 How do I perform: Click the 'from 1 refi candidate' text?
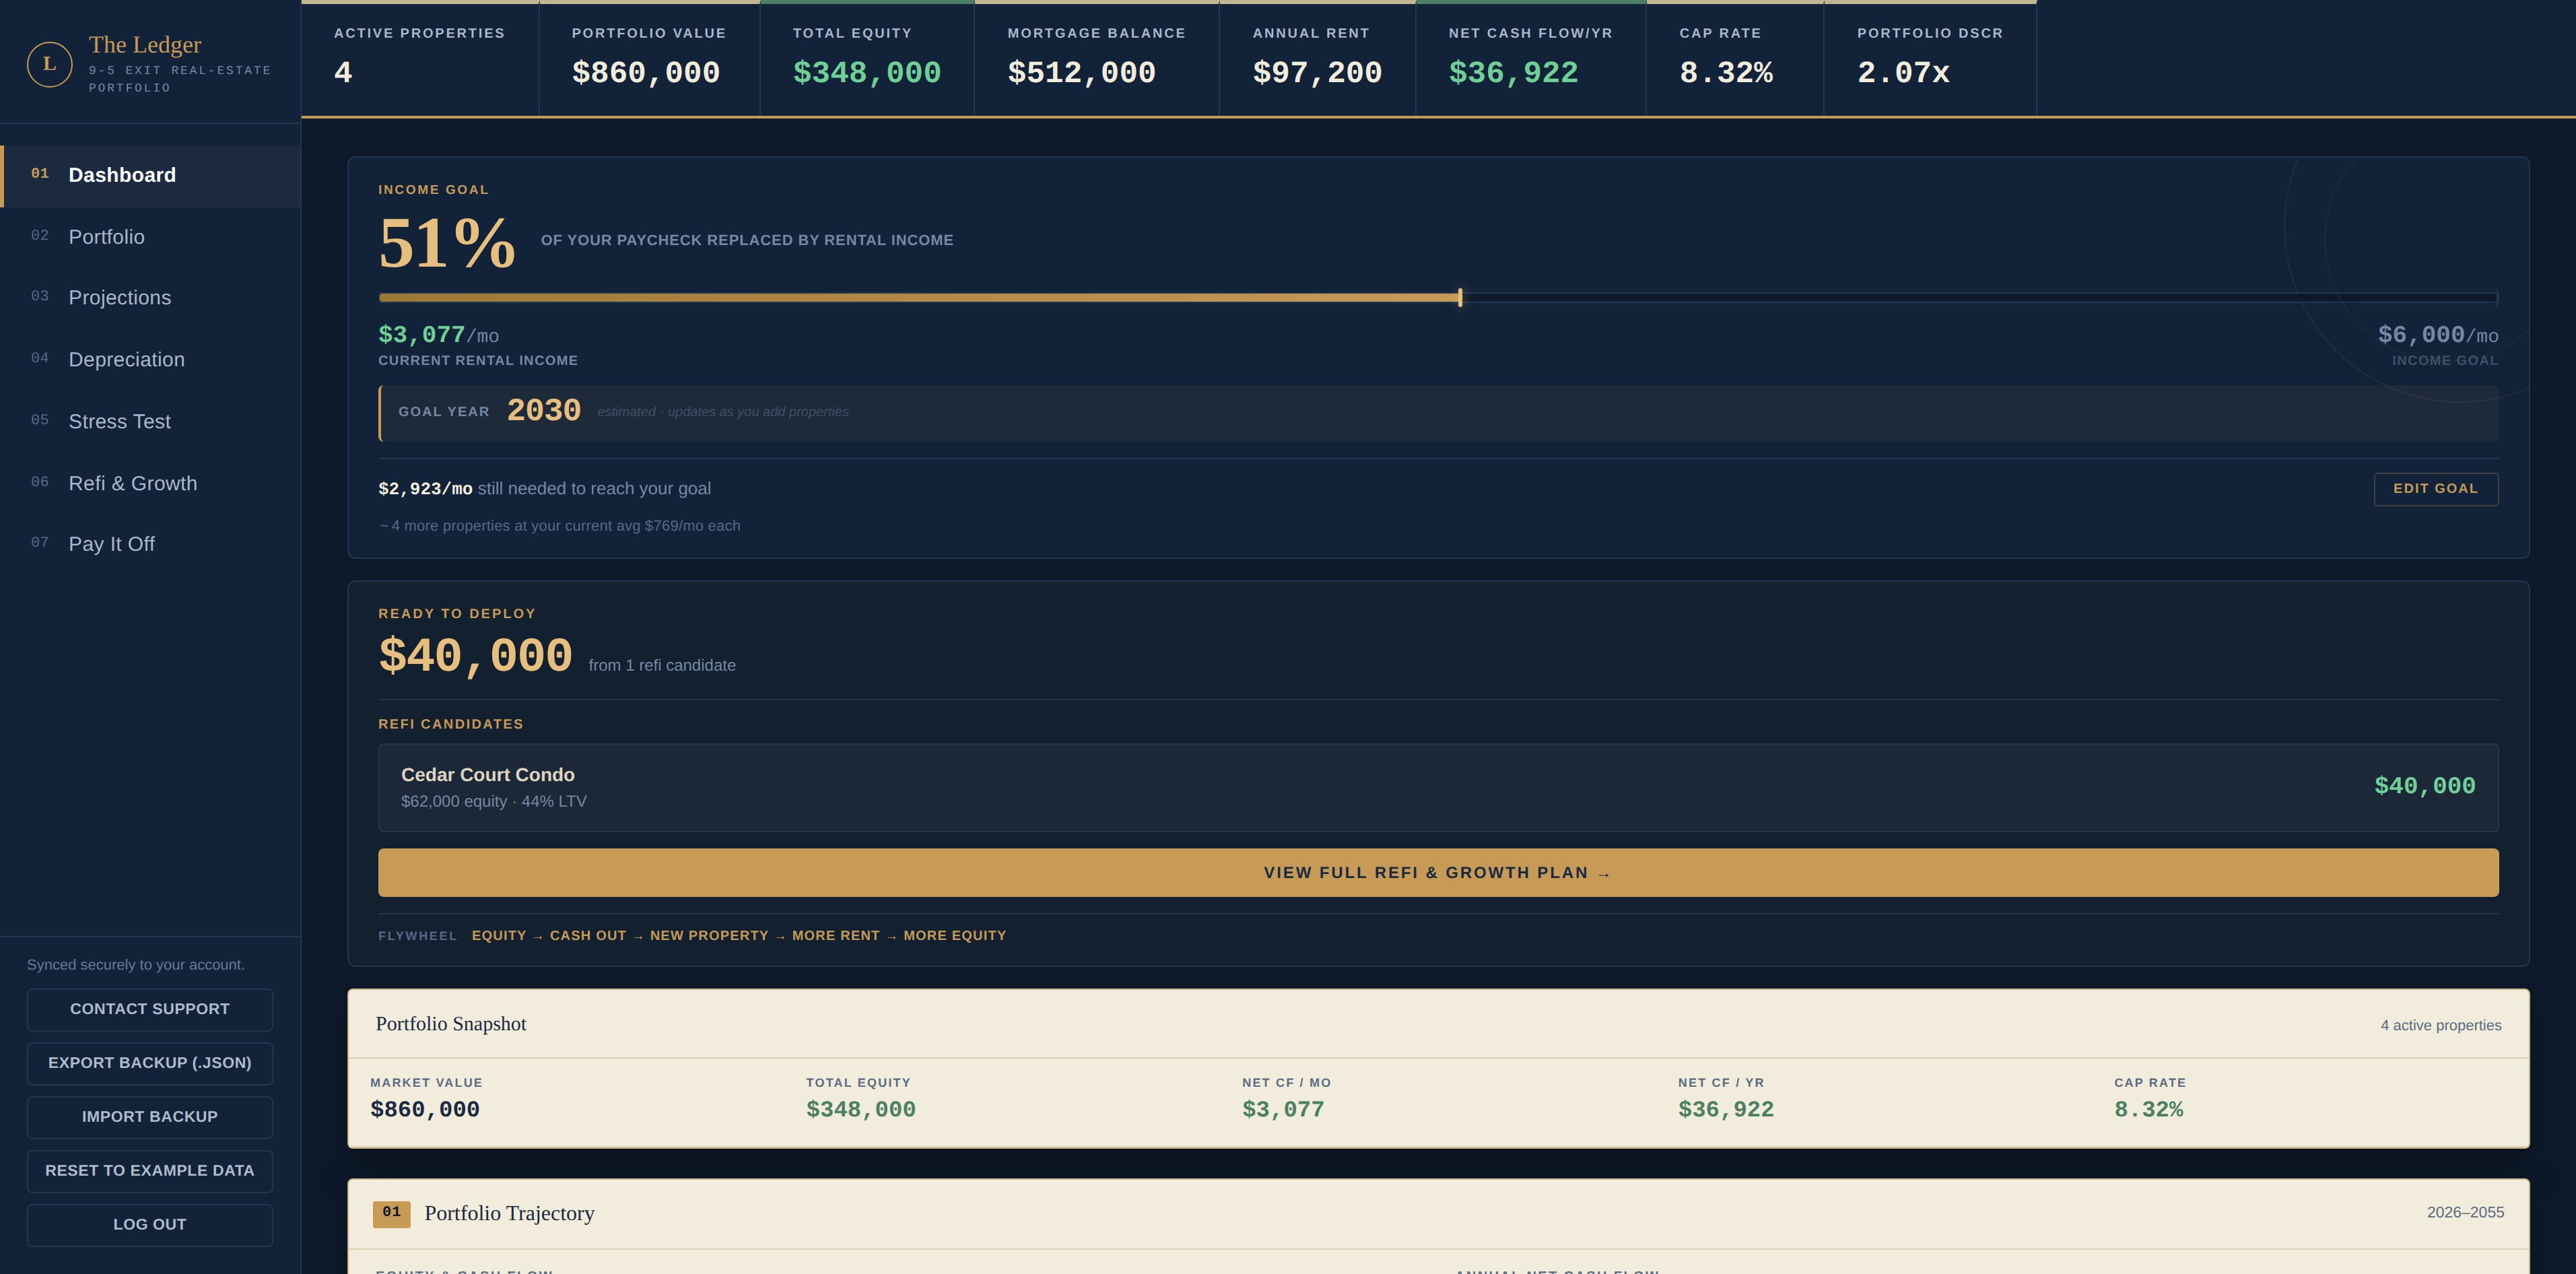coord(662,666)
